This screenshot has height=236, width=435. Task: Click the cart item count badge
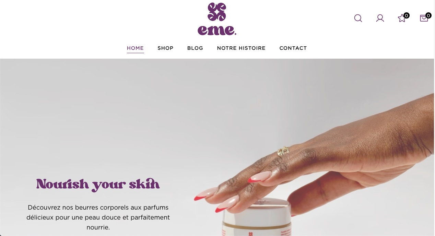428,15
